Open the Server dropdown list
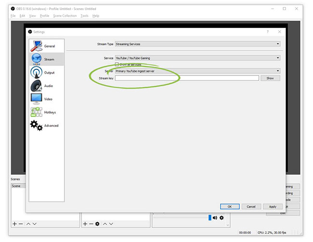This screenshot has width=313, height=242. pos(197,71)
